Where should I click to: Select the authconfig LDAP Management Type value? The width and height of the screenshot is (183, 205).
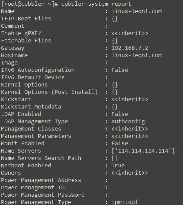tap(128, 122)
